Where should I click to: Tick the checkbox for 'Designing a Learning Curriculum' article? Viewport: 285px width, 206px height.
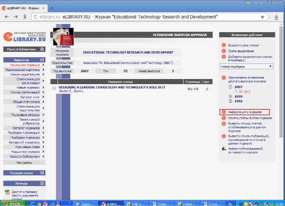[x=54, y=88]
